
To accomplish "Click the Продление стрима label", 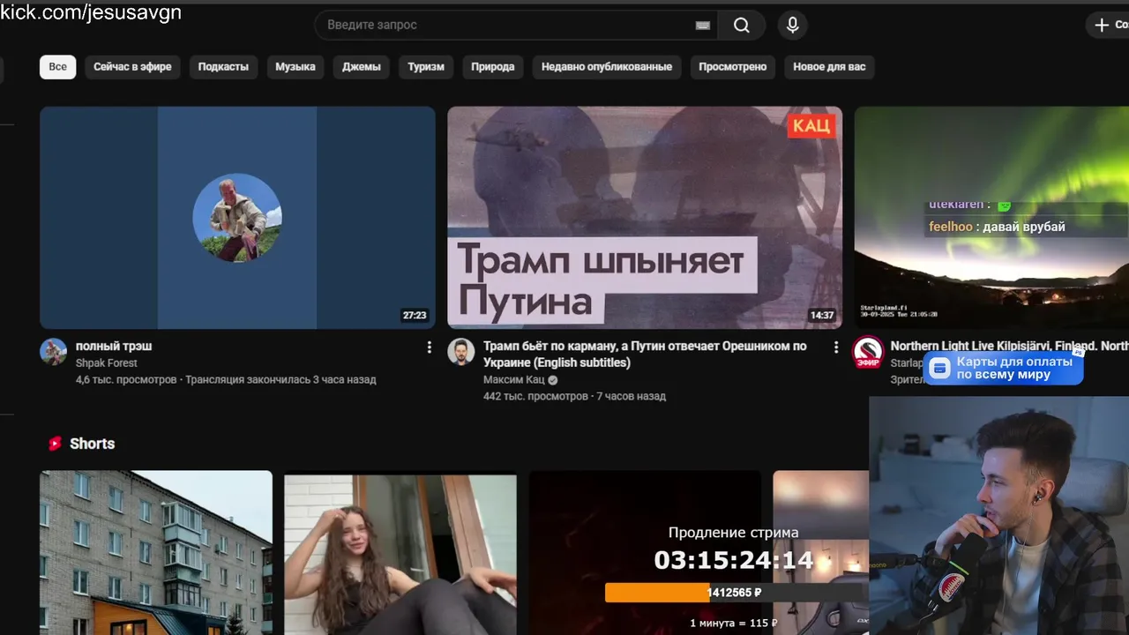I will pos(734,533).
